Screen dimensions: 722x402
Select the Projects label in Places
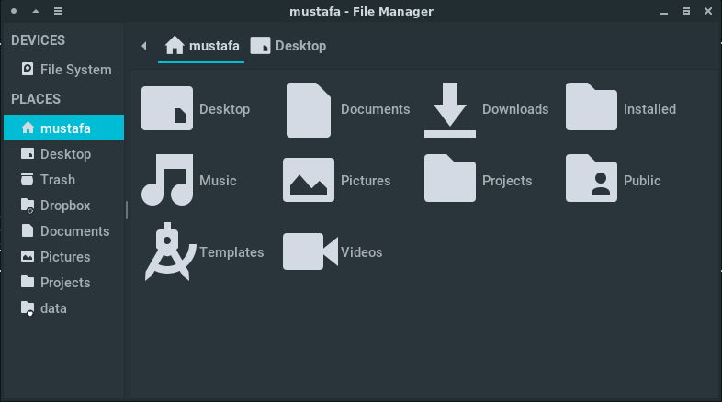point(65,283)
